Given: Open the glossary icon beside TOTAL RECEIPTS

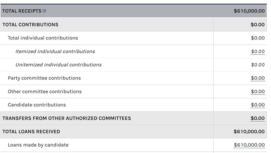Looking at the screenshot, I should tap(44, 11).
